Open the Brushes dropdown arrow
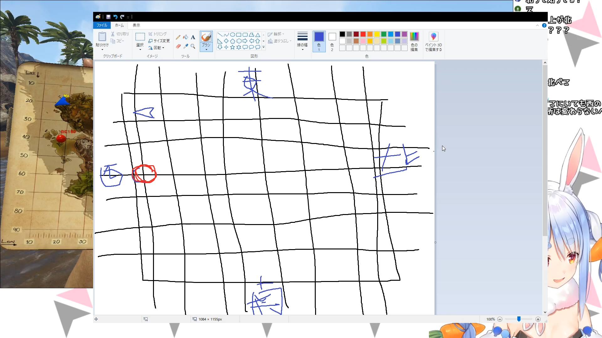The height and width of the screenshot is (338, 602). [x=206, y=49]
